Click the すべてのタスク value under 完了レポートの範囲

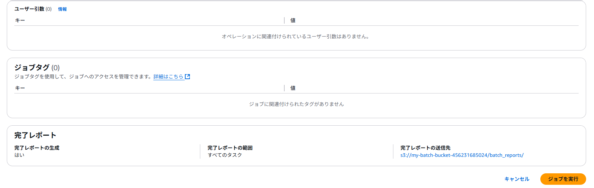tap(225, 155)
